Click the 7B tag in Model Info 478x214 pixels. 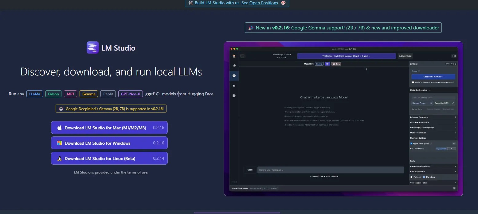coord(327,64)
